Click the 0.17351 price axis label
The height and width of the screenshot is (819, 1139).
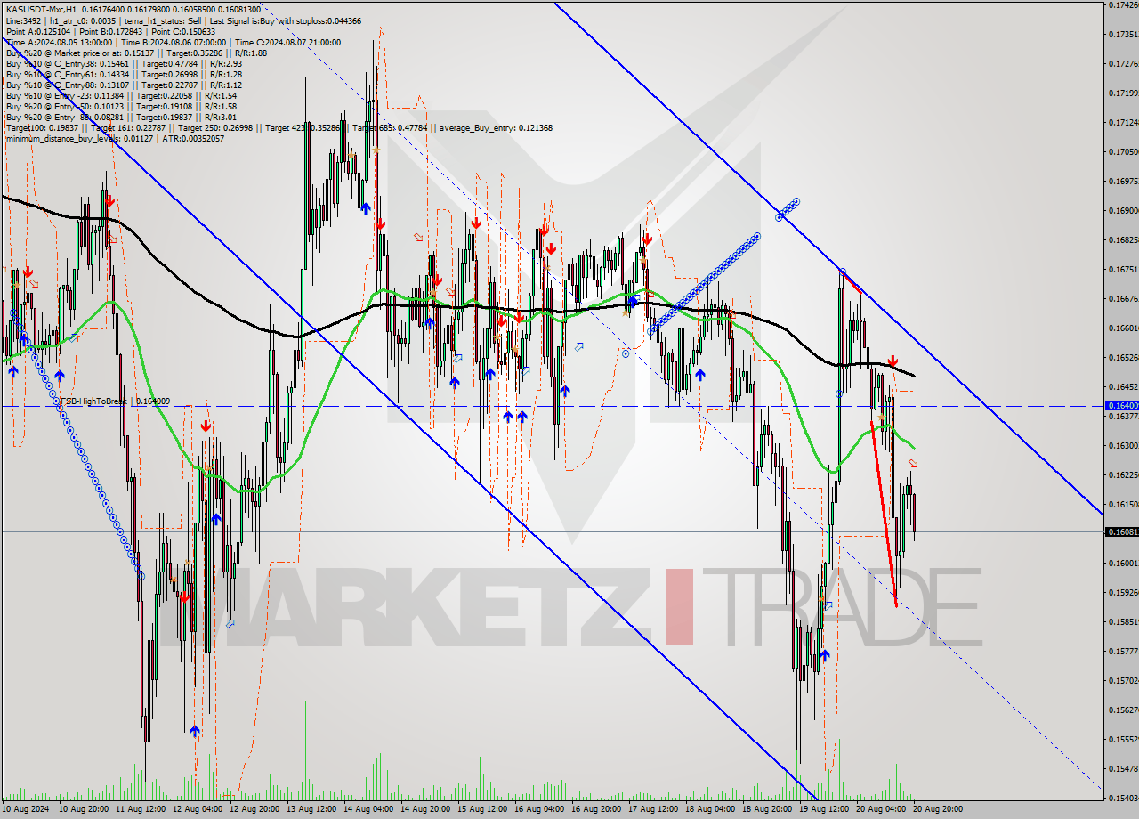[x=1122, y=35]
